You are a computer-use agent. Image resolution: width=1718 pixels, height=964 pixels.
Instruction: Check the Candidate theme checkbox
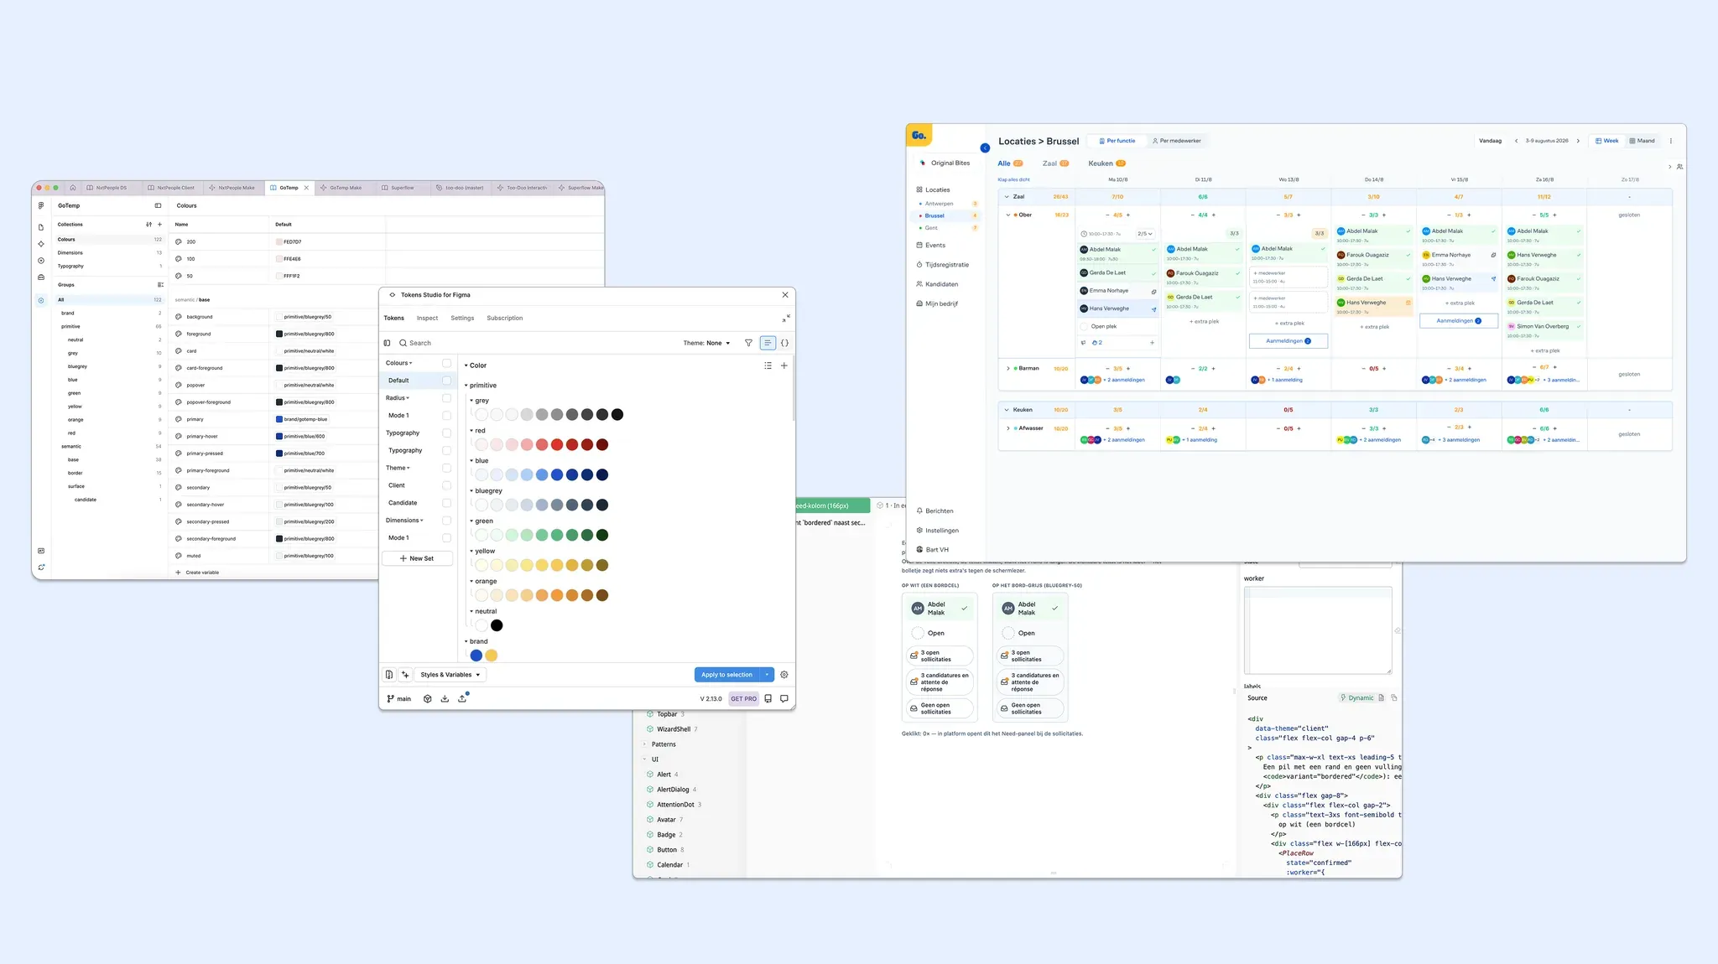(446, 503)
